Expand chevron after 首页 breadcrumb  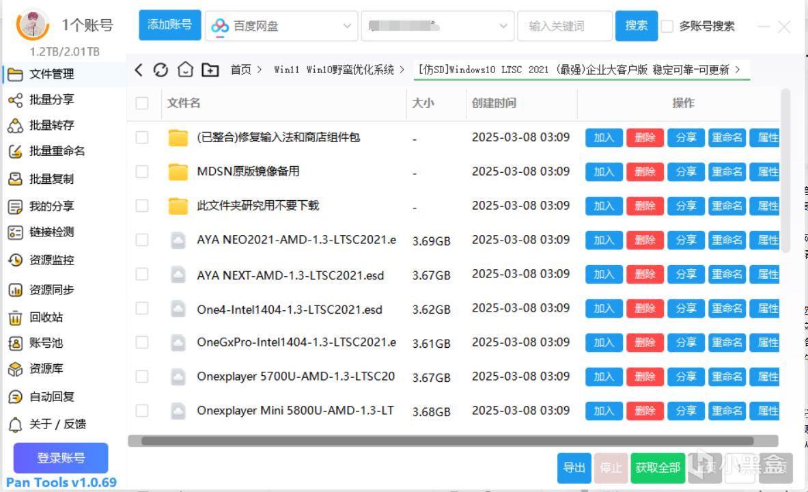coord(259,70)
